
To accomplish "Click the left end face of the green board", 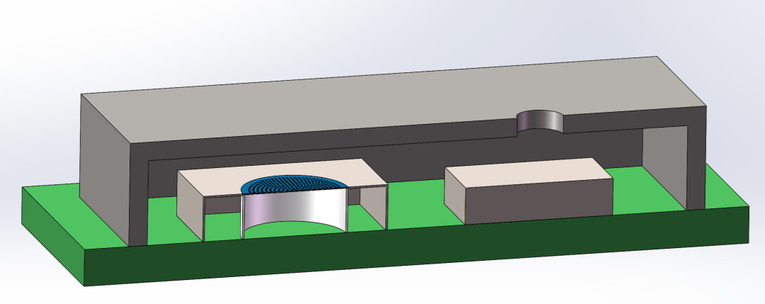I will coord(53,234).
